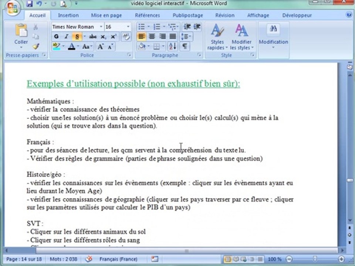Image resolution: width=355 pixels, height=266 pixels.
Task: Switch to the Mise en page tab
Action: [106, 16]
